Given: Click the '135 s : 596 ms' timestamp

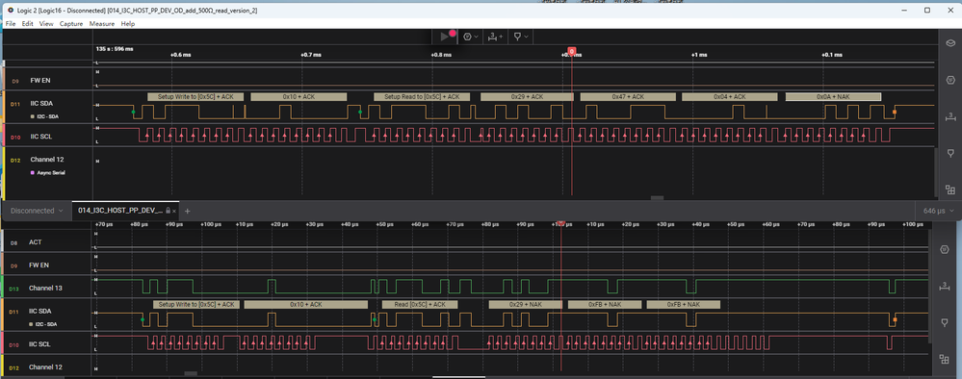Looking at the screenshot, I should (115, 48).
